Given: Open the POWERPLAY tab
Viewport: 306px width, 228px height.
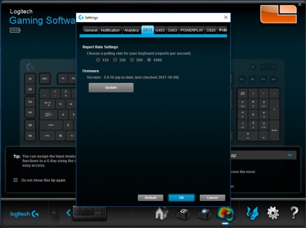Looking at the screenshot, I should pyautogui.click(x=192, y=30).
